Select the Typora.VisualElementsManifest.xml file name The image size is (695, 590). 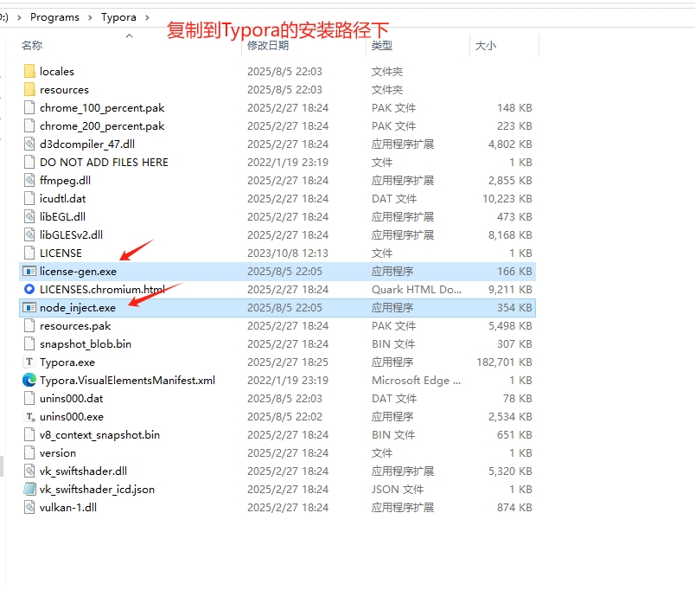coord(127,381)
